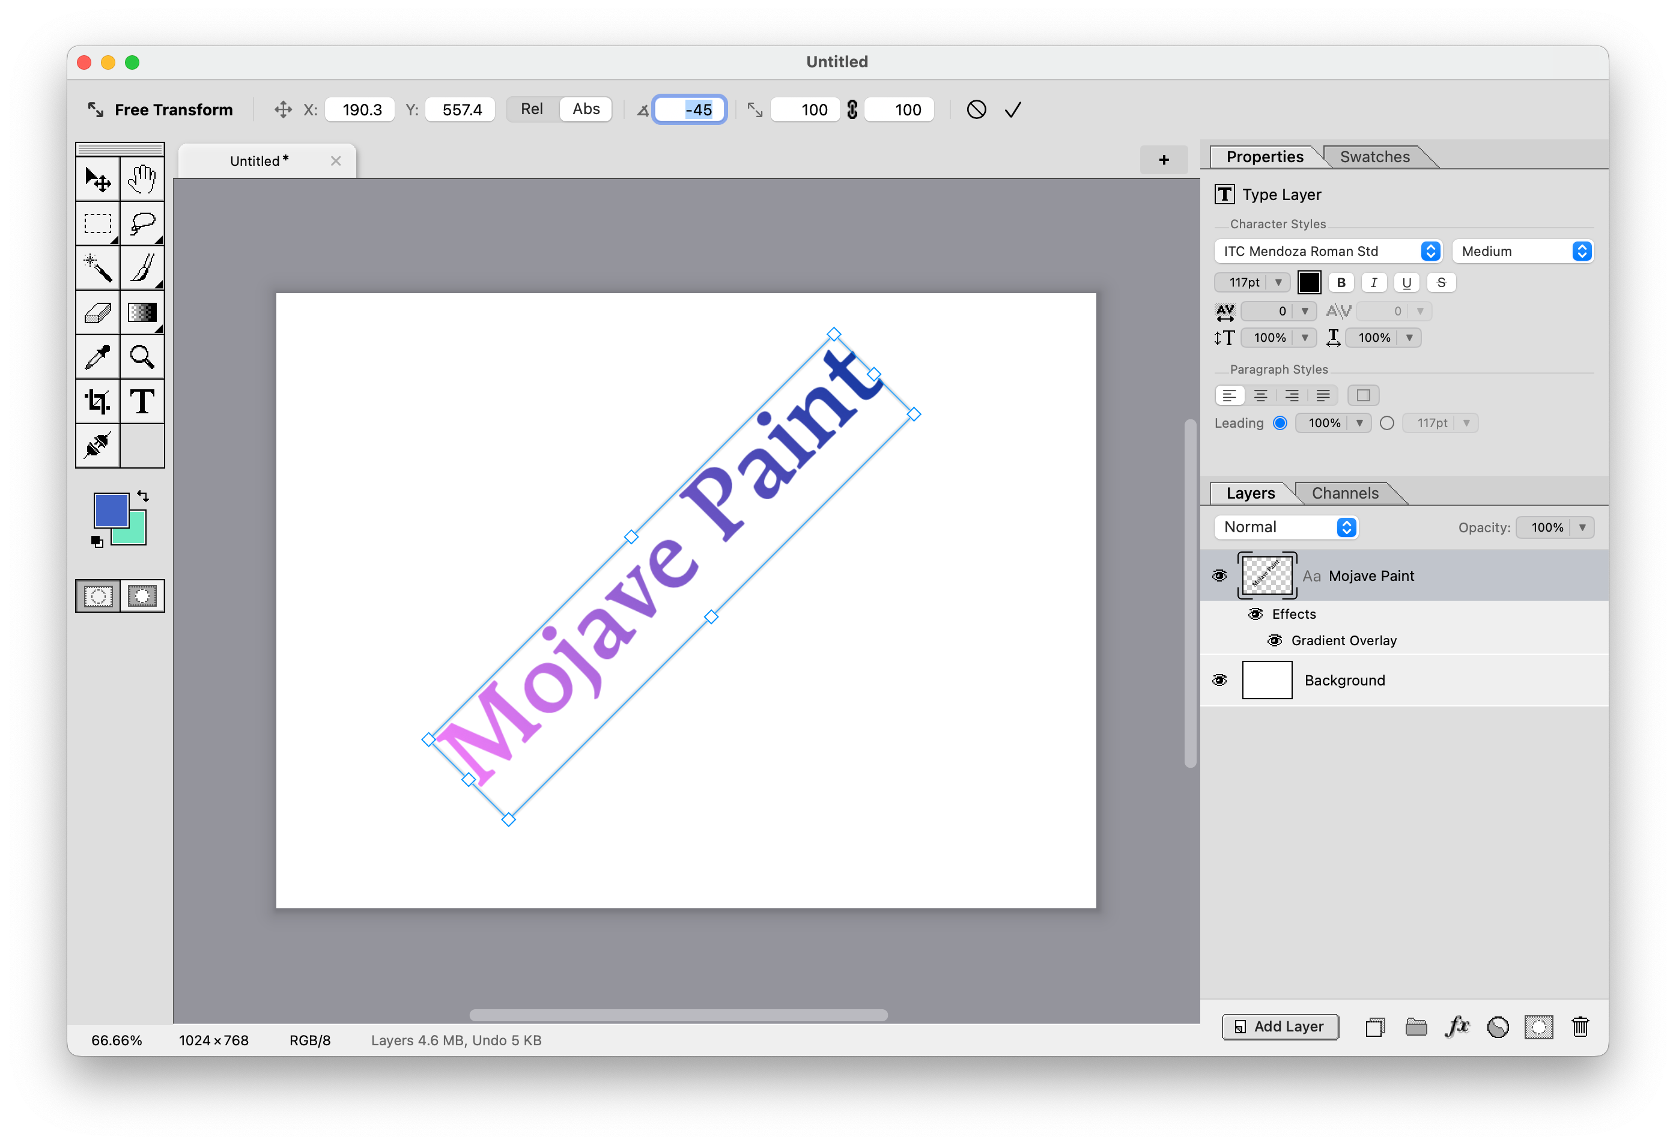Open the blue foreground color swatch
Screen dimensions: 1676x1145
(x=111, y=511)
